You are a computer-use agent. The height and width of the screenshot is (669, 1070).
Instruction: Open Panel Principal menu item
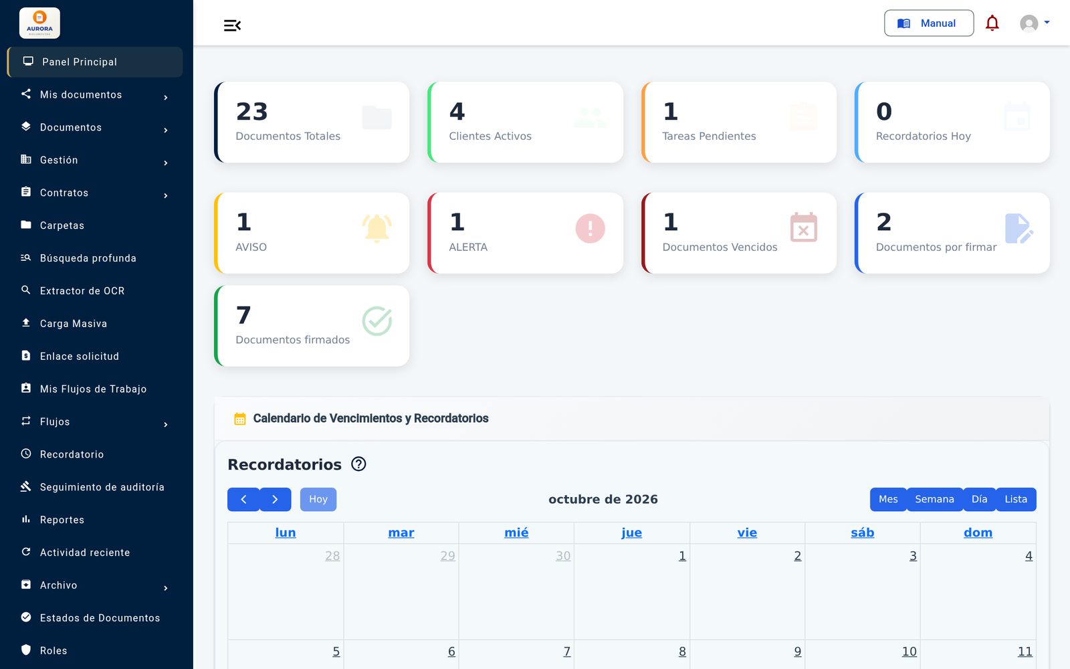94,62
